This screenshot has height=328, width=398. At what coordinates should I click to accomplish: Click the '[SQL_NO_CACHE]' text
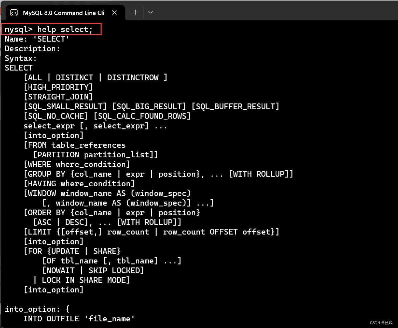click(x=56, y=116)
